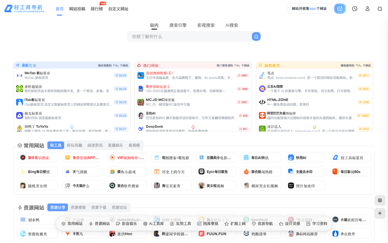Open the 图片加水印 link

[x=306, y=186]
